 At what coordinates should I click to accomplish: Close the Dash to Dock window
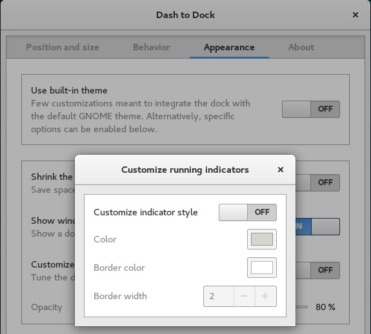click(355, 15)
